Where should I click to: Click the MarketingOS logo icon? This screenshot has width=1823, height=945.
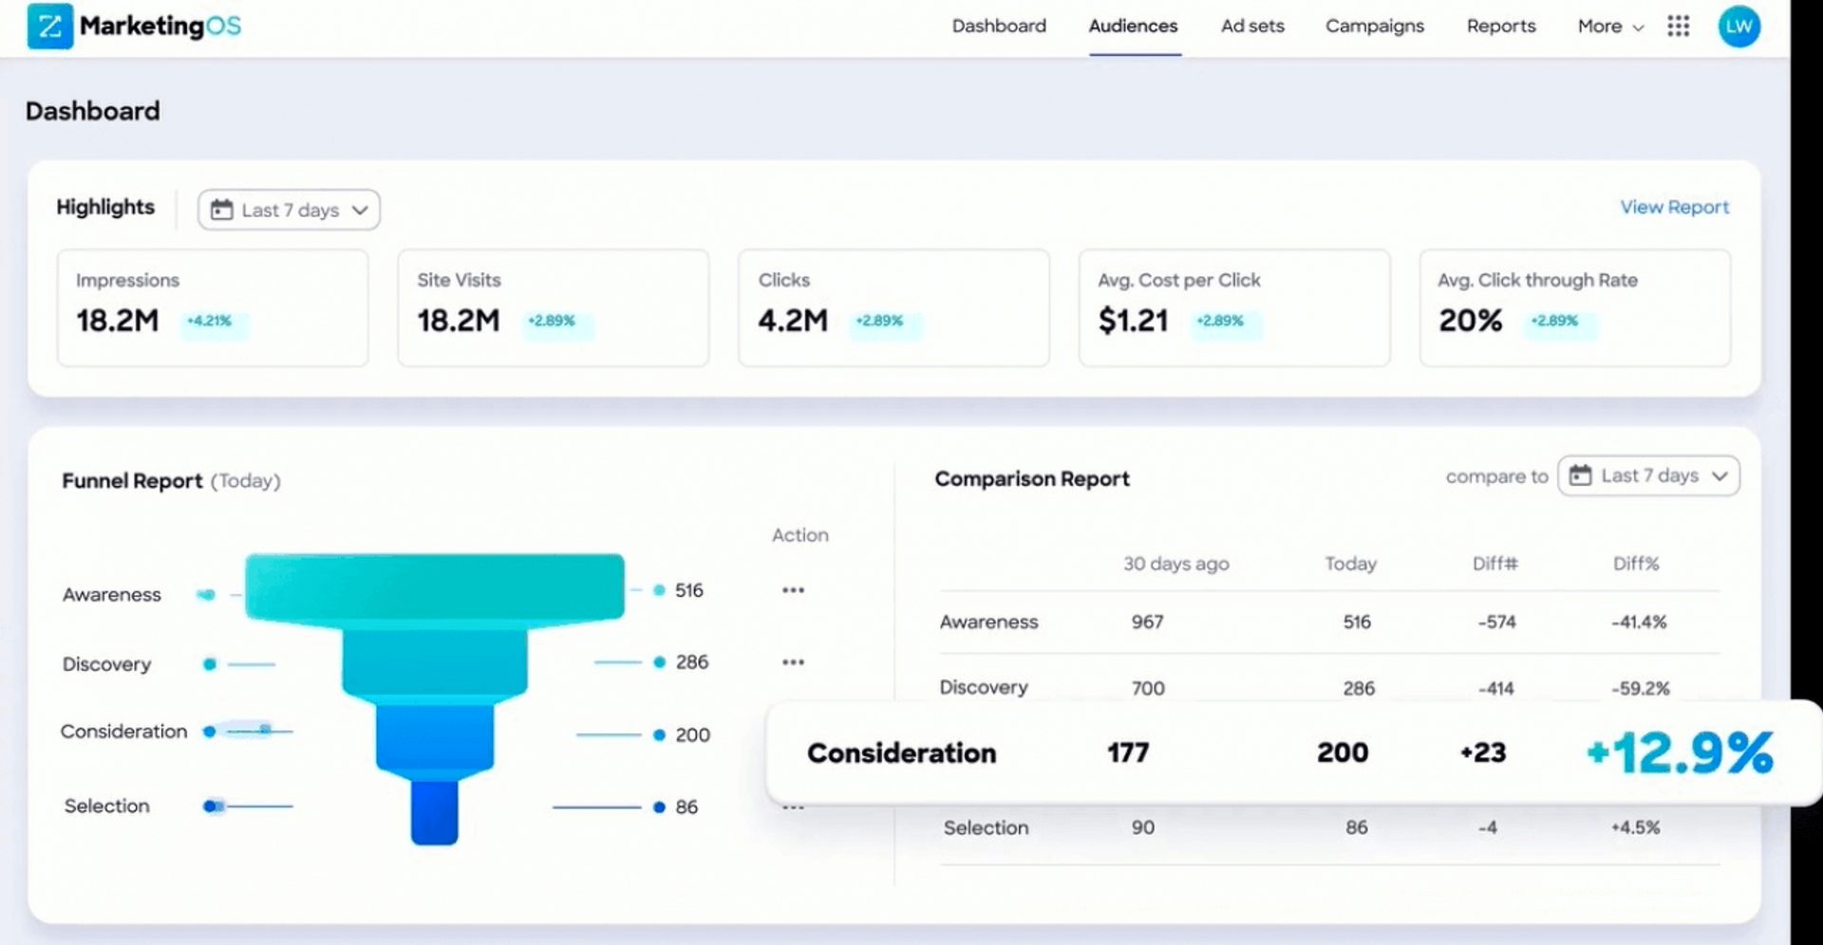pos(49,27)
